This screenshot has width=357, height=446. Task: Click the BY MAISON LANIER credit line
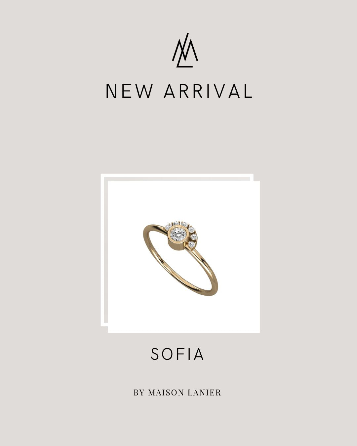178,392
